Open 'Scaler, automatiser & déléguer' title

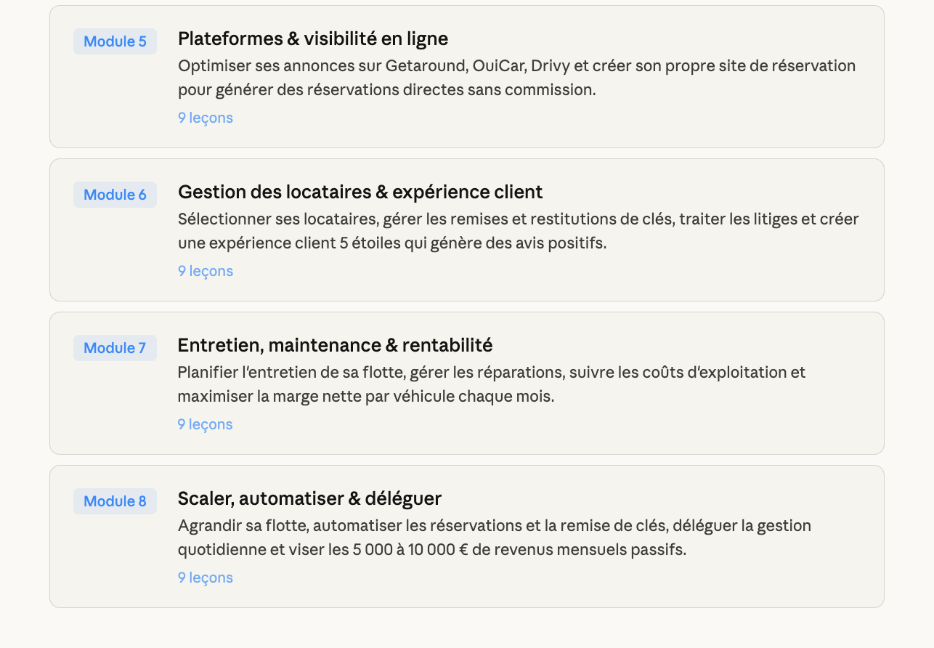point(309,498)
